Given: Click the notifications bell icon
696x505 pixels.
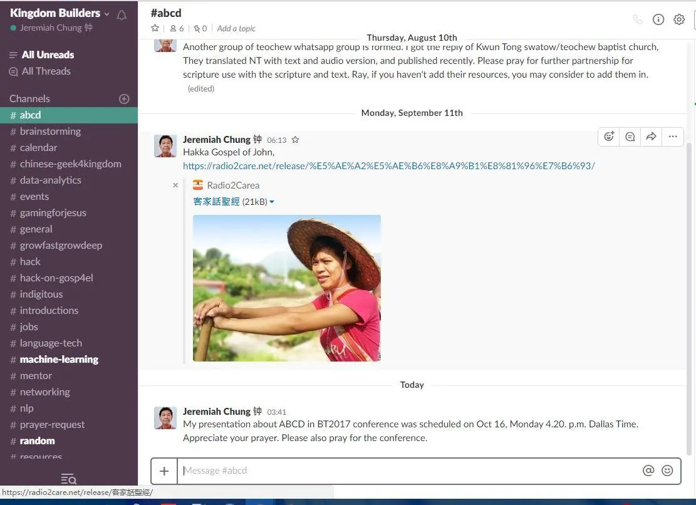Looking at the screenshot, I should pyautogui.click(x=122, y=14).
